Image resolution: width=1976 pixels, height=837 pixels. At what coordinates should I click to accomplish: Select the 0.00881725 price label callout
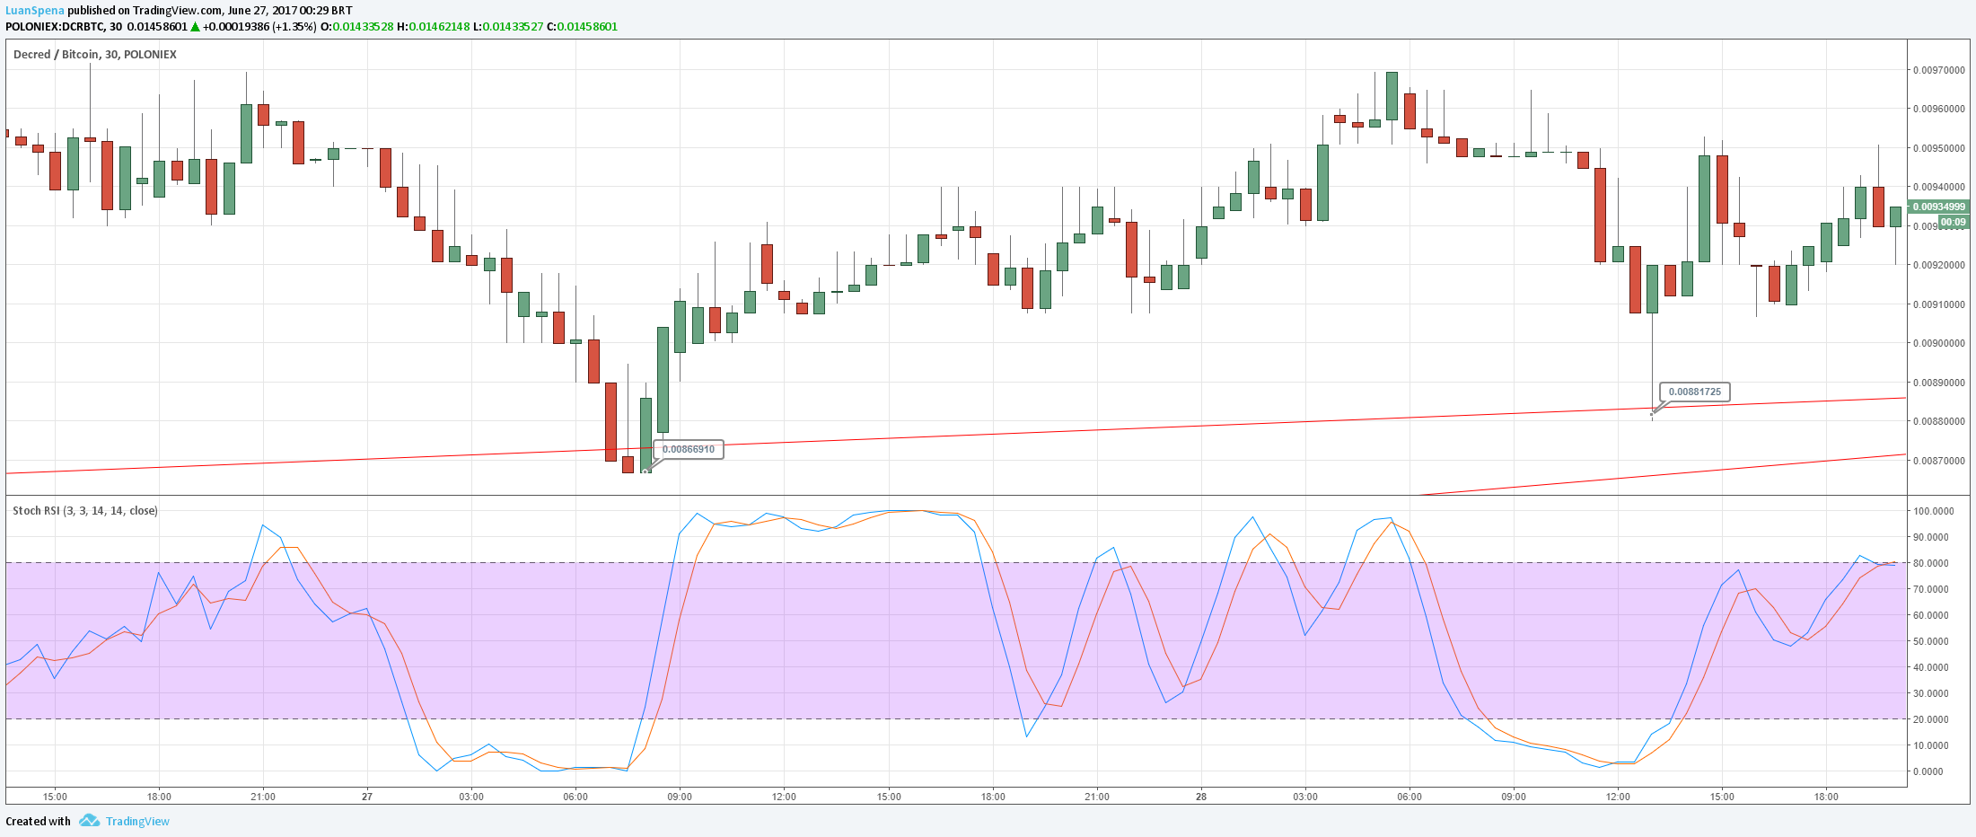pyautogui.click(x=1695, y=392)
